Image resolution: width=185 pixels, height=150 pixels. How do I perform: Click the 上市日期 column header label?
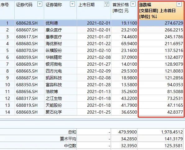pyautogui.click(x=86, y=5)
